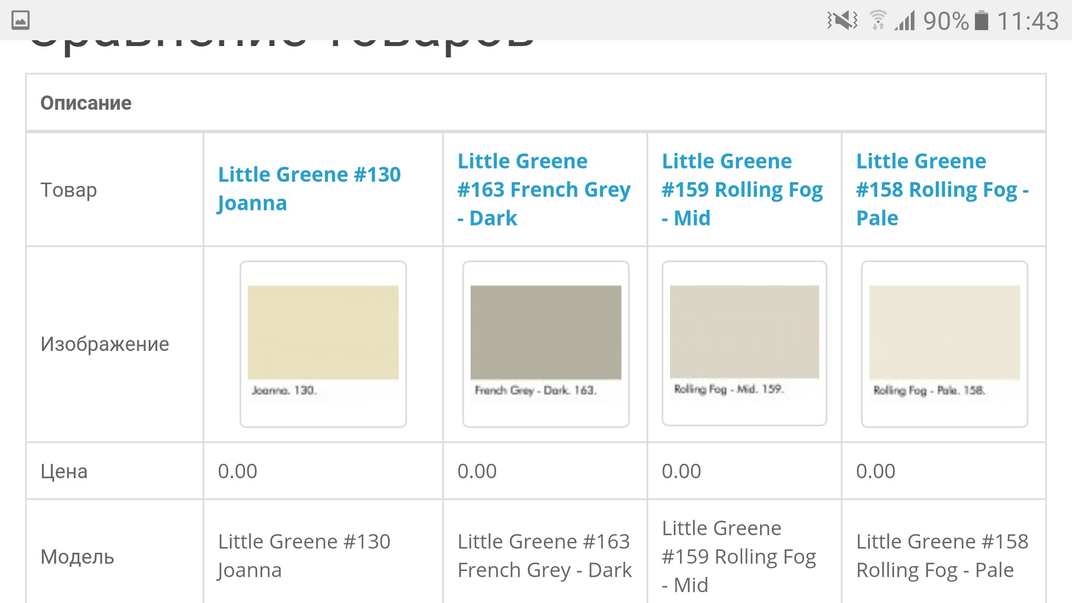Tap the French Grey Dark 163 swatch
Viewport: 1072px width, 603px height.
click(545, 344)
